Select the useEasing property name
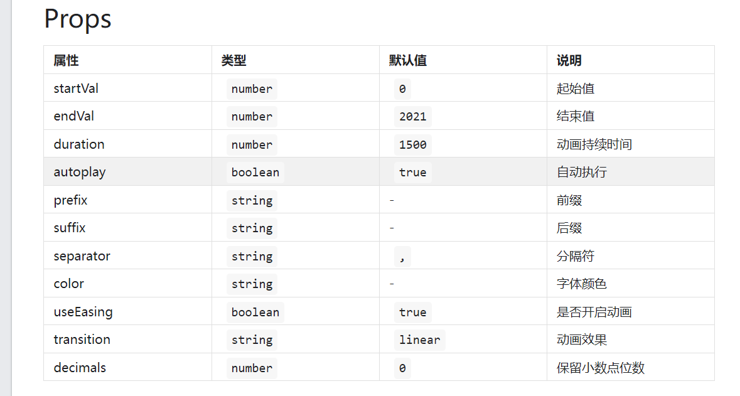 pos(83,312)
